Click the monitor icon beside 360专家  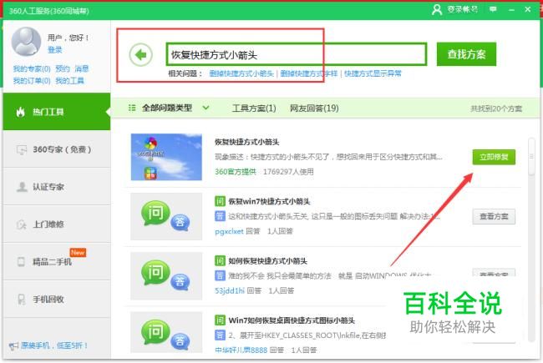pos(22,150)
